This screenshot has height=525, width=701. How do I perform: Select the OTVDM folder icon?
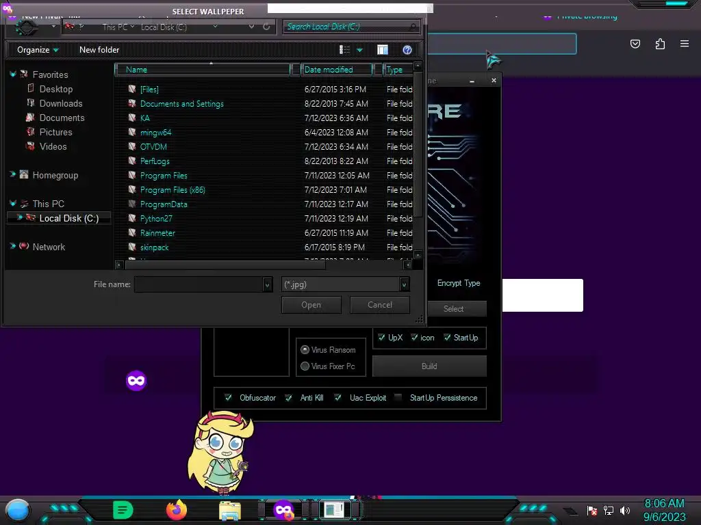coord(132,146)
